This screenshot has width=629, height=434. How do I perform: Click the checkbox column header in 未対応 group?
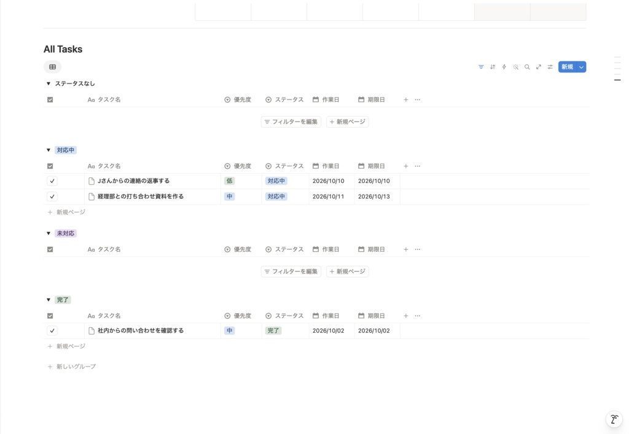50,249
